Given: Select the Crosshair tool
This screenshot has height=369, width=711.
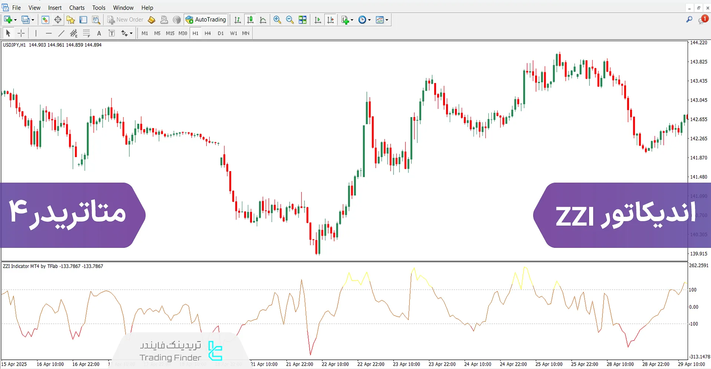Looking at the screenshot, I should [x=21, y=33].
